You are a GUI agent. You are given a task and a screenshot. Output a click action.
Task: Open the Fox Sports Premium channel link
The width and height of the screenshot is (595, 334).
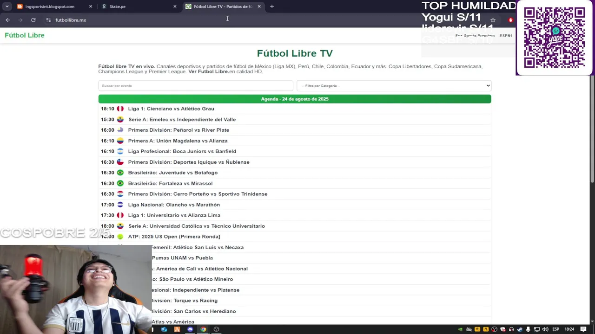point(475,36)
